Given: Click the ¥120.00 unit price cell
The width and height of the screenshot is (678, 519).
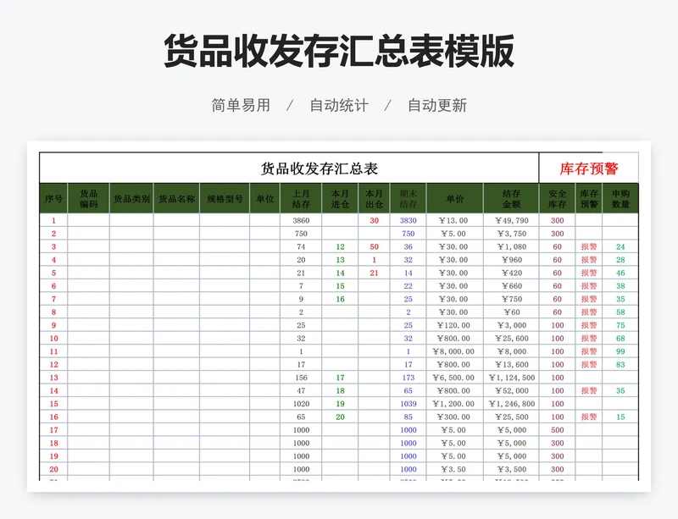Looking at the screenshot, I should pyautogui.click(x=455, y=325).
